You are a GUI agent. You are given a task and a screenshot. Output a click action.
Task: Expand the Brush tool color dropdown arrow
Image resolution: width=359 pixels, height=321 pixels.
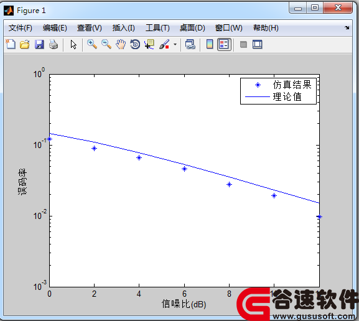point(175,44)
